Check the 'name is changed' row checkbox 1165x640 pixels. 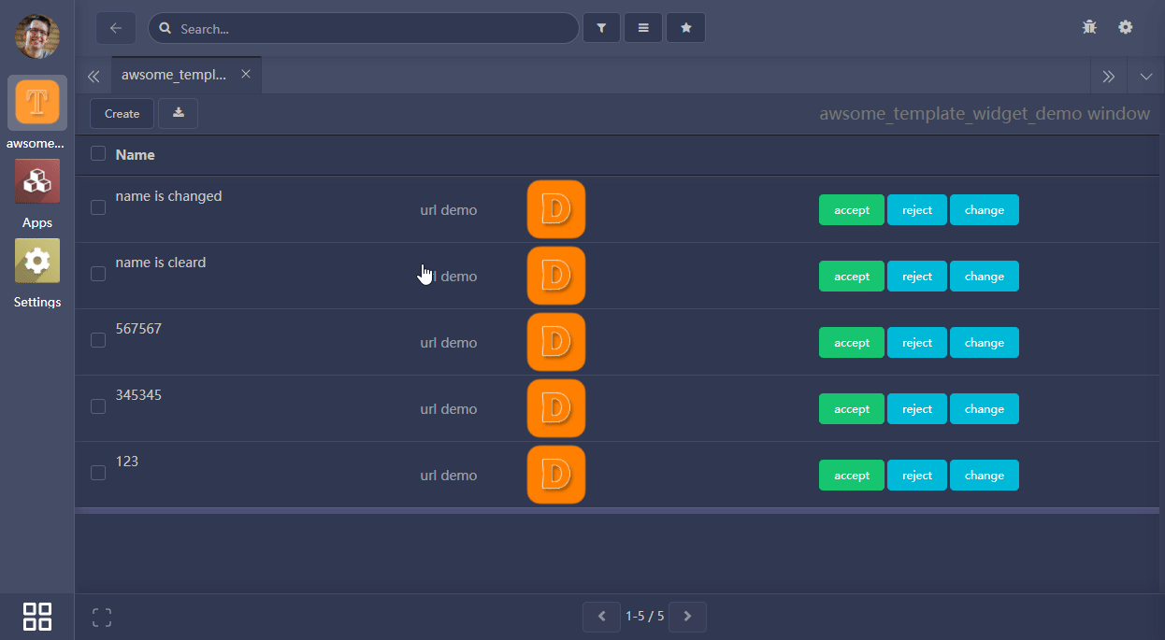[98, 207]
